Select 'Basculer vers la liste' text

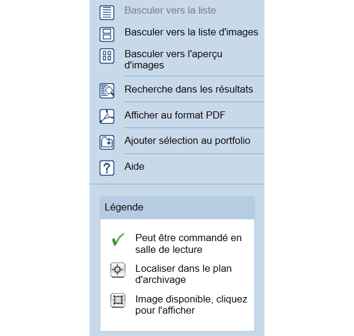click(x=170, y=11)
